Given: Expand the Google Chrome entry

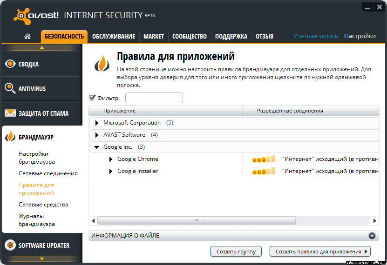Looking at the screenshot, I should (111, 159).
